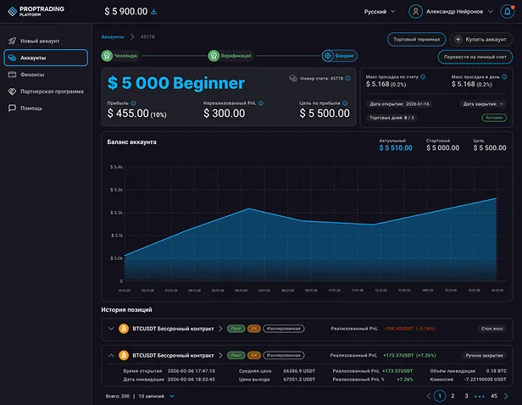Click Bitcoin icon in the +173.57USDT position row
Screen dimensions: 522x405
(x=124, y=355)
